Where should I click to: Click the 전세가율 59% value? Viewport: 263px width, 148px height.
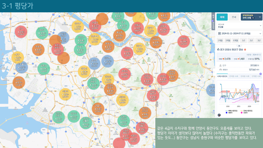[257, 59]
